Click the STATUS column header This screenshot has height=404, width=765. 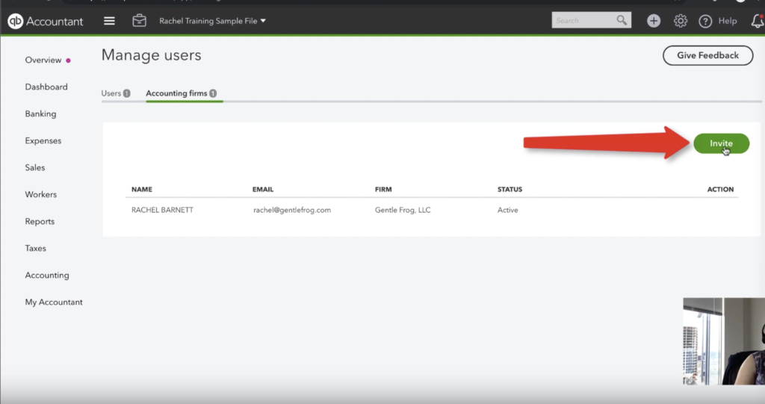click(x=510, y=190)
